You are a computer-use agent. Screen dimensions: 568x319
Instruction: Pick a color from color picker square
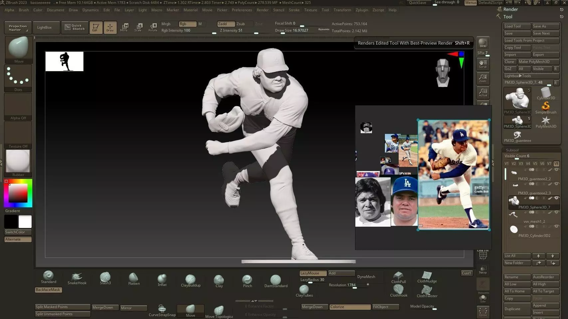[18, 193]
